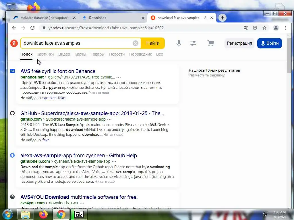The width and height of the screenshot is (294, 220).
Task: Select the Картинки search category
Action: click(x=45, y=54)
